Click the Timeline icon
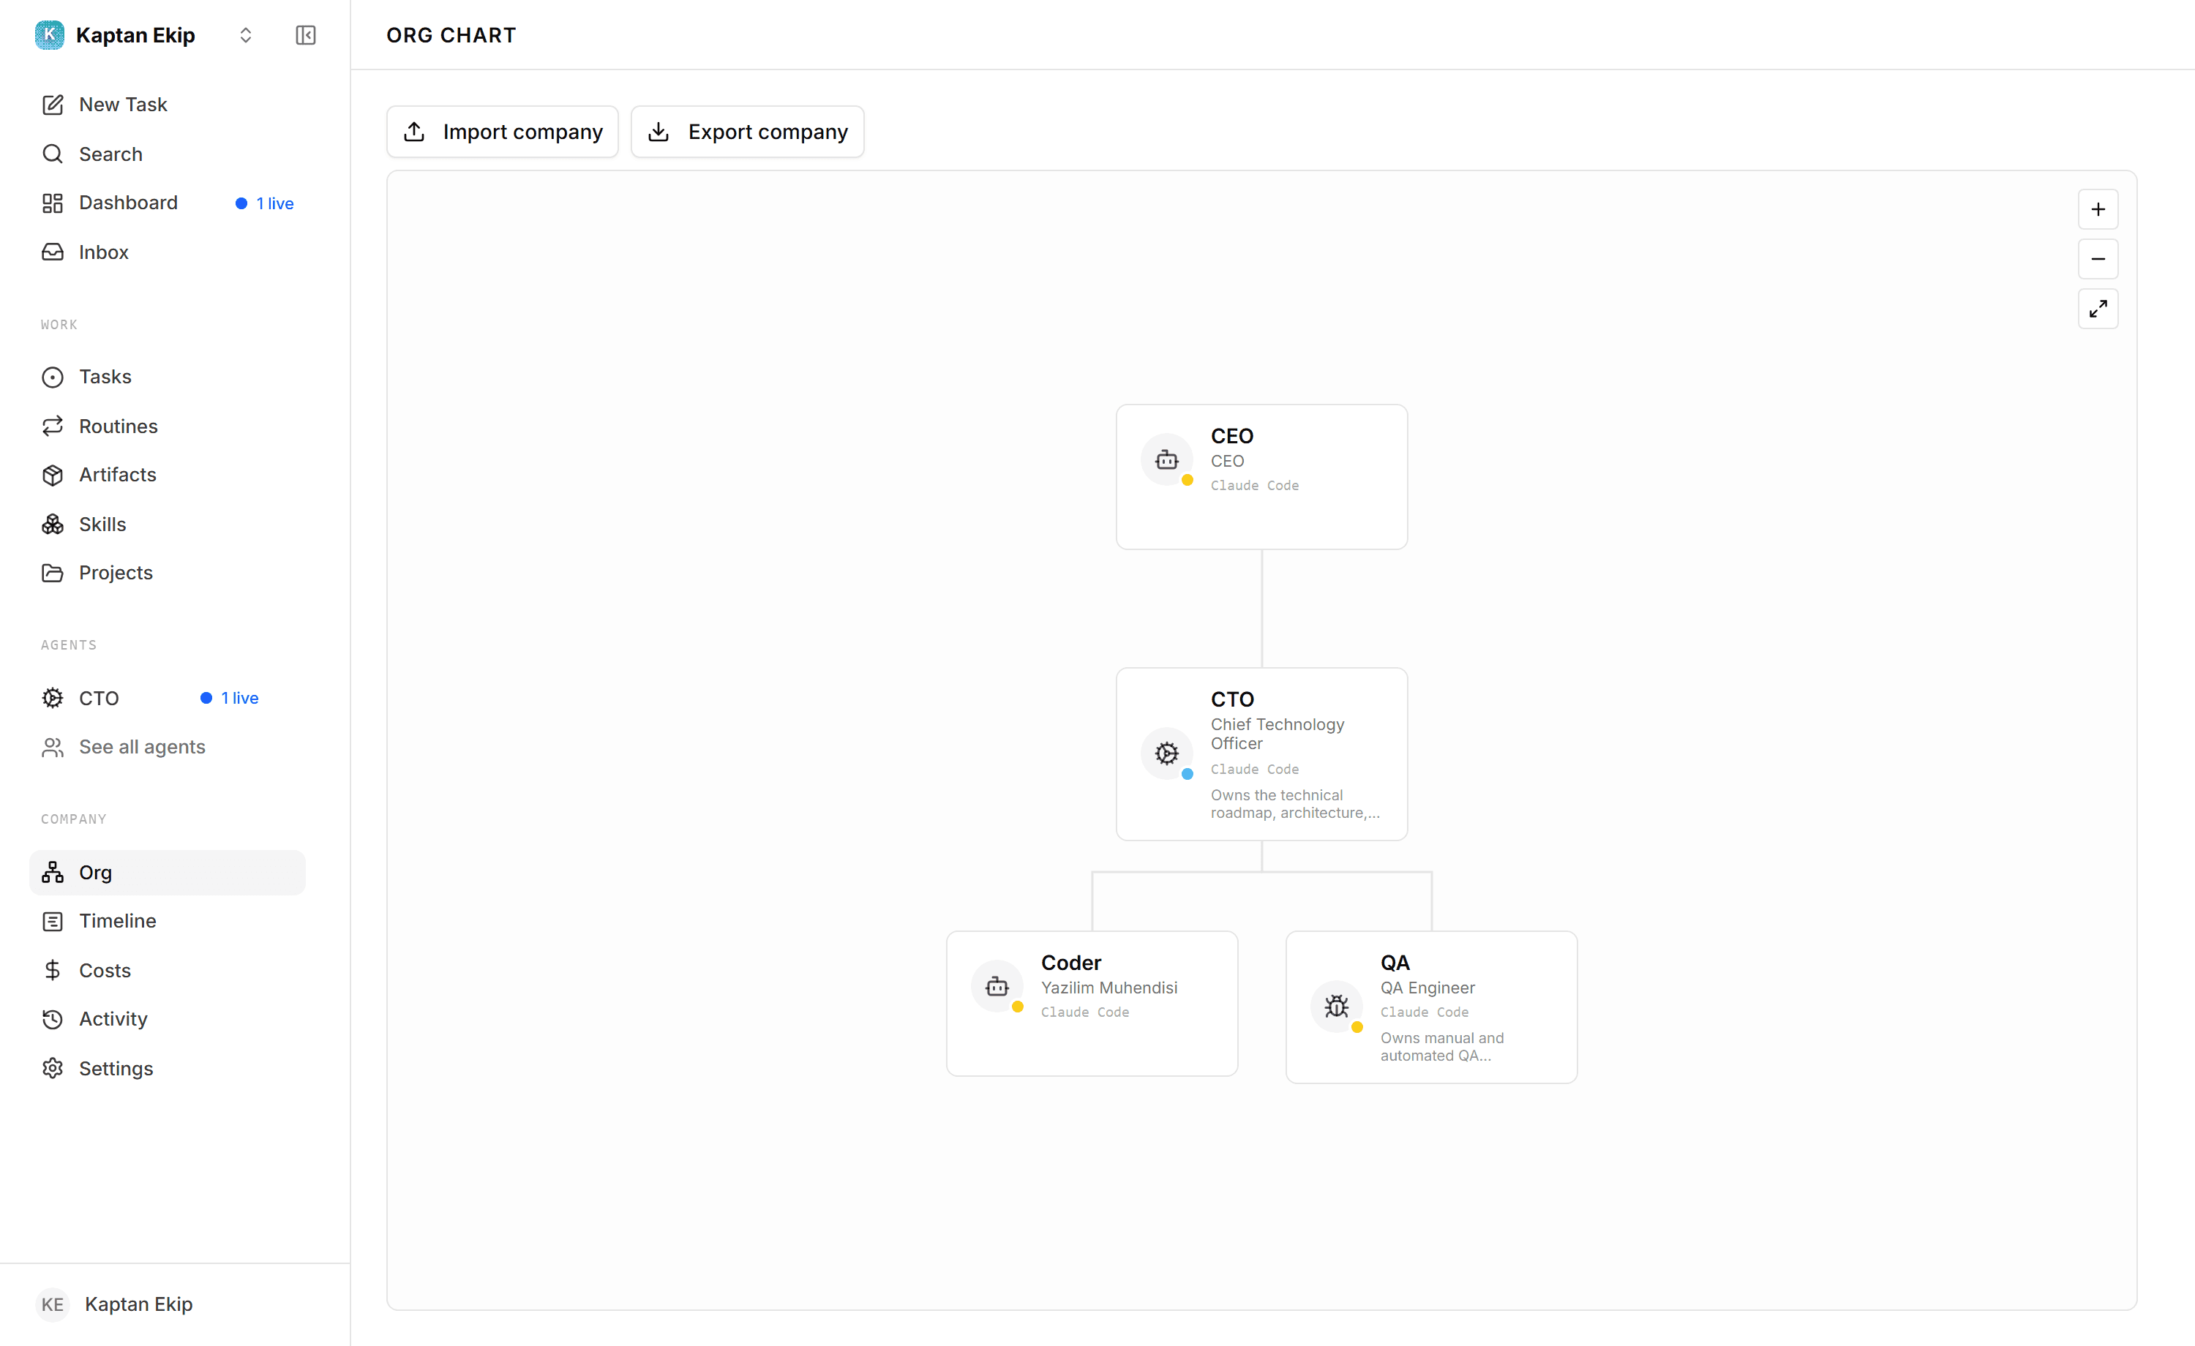 pyautogui.click(x=53, y=921)
